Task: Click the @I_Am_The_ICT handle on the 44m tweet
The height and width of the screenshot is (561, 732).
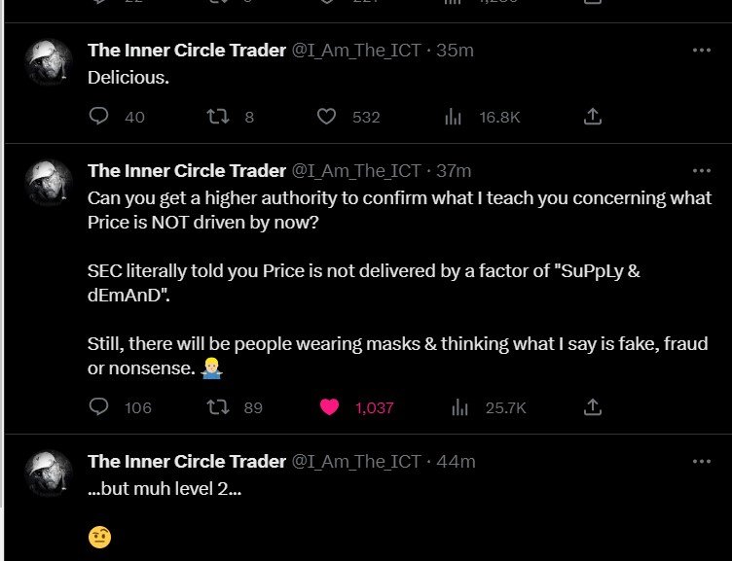Action: [356, 461]
